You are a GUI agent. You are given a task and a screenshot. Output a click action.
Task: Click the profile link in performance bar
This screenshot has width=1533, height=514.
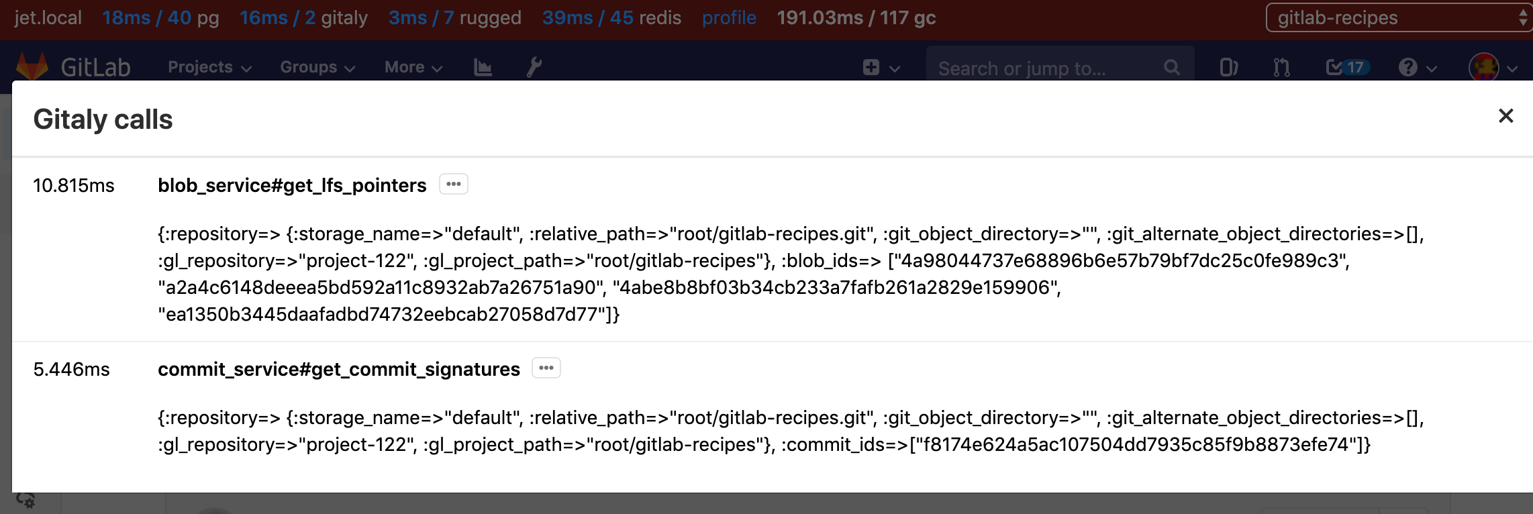729,18
